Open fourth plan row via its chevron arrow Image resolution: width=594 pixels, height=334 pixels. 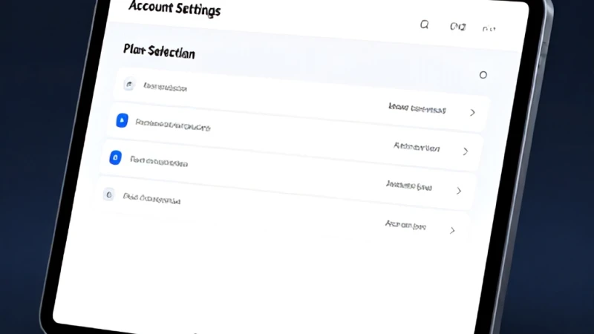(452, 230)
